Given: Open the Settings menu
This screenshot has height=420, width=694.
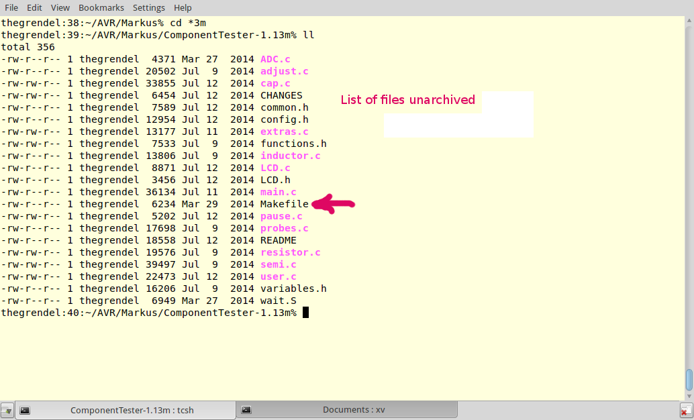Looking at the screenshot, I should pos(148,7).
